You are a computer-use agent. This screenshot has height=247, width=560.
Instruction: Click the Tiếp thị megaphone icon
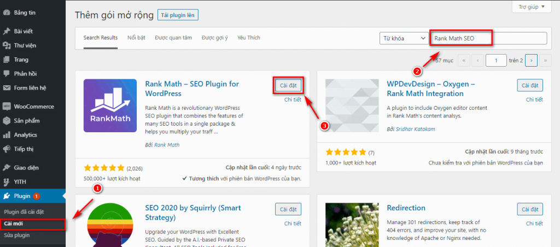7,149
